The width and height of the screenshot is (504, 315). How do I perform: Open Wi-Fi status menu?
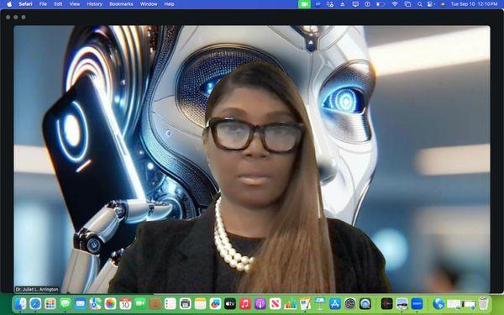tap(395, 4)
